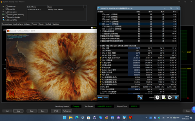Switch to Temperatures tab
The width and height of the screenshot is (195, 121).
[7, 24]
